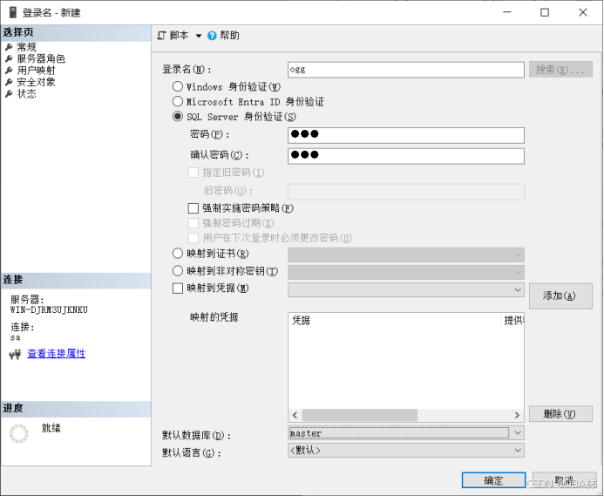Click the 脚本 toolbar button
The width and height of the screenshot is (604, 496).
tap(180, 36)
